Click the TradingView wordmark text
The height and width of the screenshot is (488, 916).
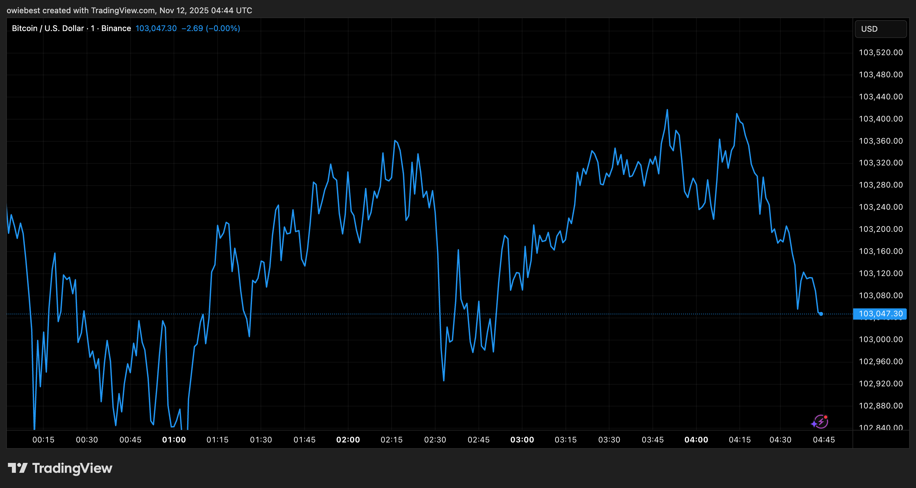point(72,468)
